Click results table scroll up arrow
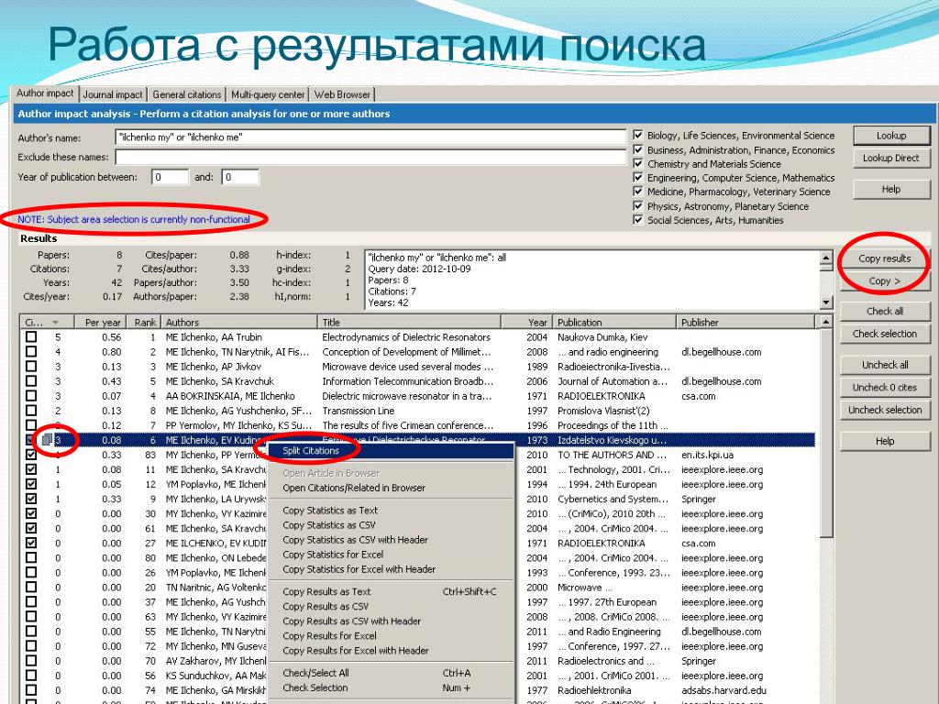 [826, 322]
